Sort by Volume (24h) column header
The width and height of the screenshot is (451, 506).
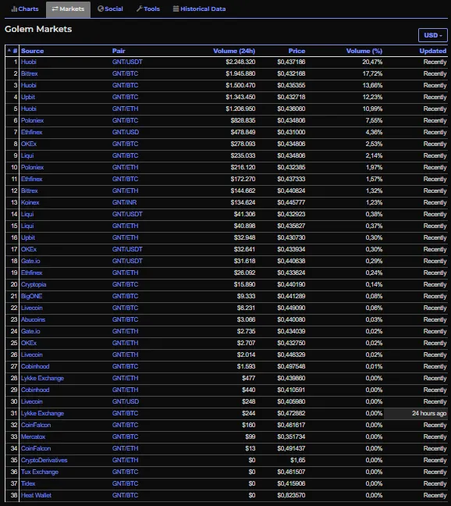234,51
